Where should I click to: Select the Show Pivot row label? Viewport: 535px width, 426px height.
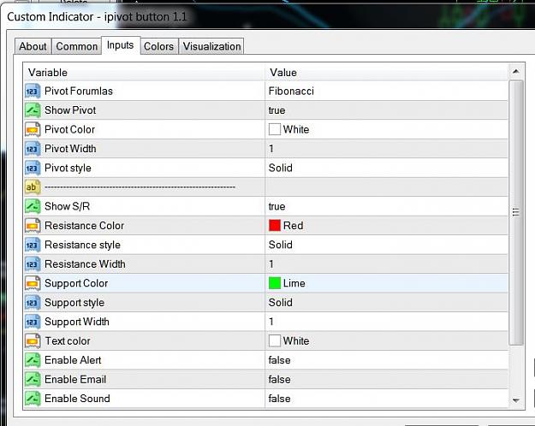tap(70, 110)
